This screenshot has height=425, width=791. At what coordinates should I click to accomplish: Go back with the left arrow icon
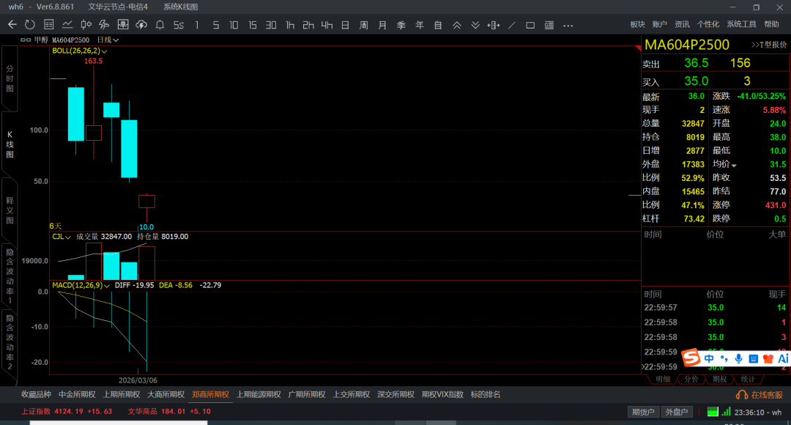tap(12, 25)
